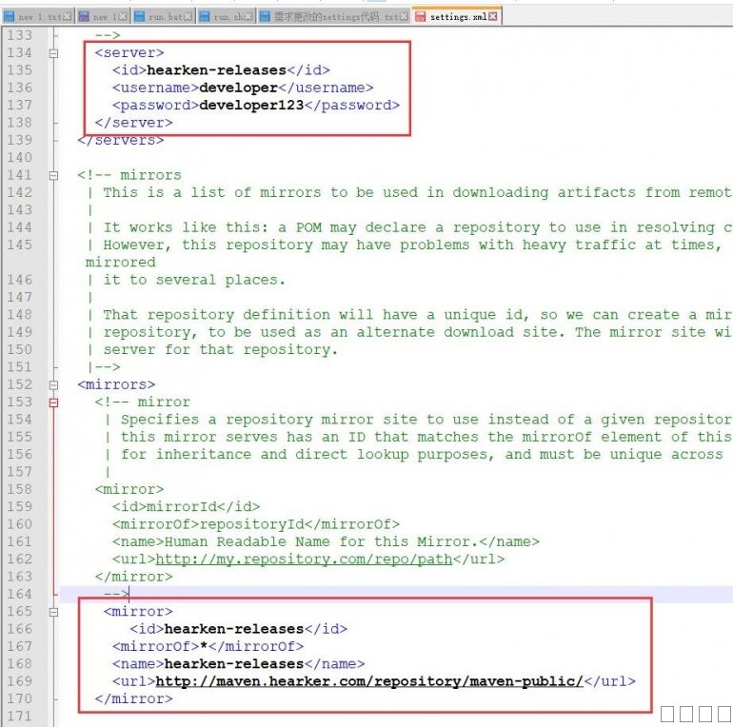Collapse the red fold marker at line 153

tap(54, 402)
